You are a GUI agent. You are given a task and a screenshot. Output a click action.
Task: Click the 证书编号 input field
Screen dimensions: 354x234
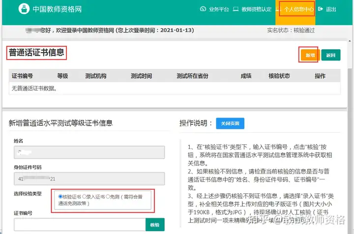[x=80, y=225]
